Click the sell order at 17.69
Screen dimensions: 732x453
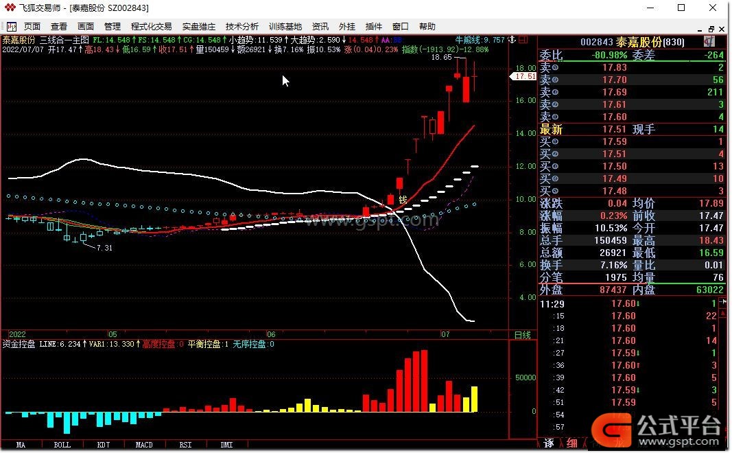pyautogui.click(x=615, y=92)
